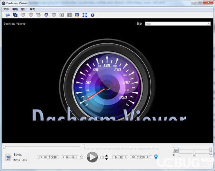Decrease playback speed with the down arrow
This screenshot has height=171, width=215.
107,159
